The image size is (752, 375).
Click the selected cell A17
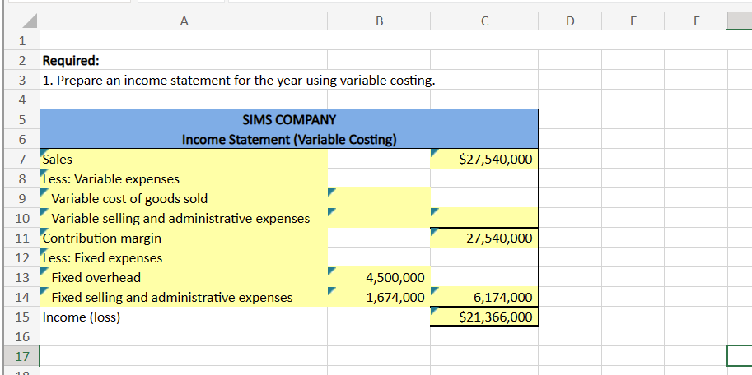tap(184, 356)
